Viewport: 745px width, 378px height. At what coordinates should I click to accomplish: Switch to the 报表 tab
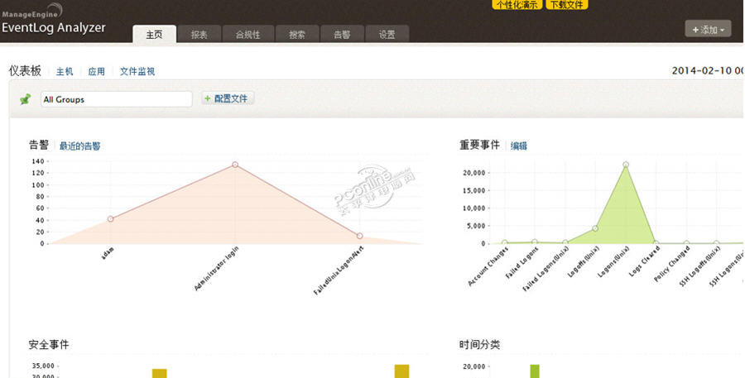[199, 35]
